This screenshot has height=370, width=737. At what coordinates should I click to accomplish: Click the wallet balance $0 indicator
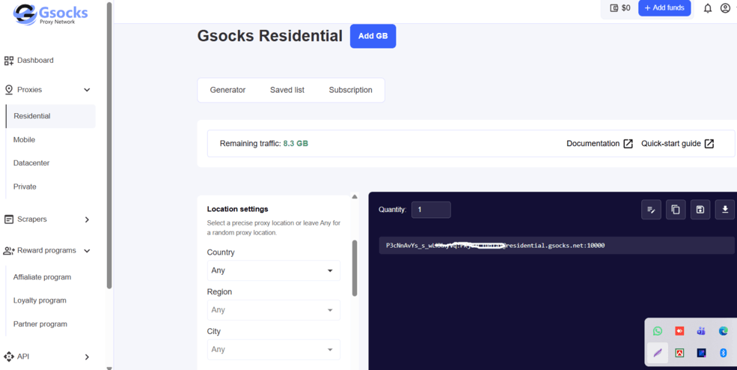(x=620, y=8)
